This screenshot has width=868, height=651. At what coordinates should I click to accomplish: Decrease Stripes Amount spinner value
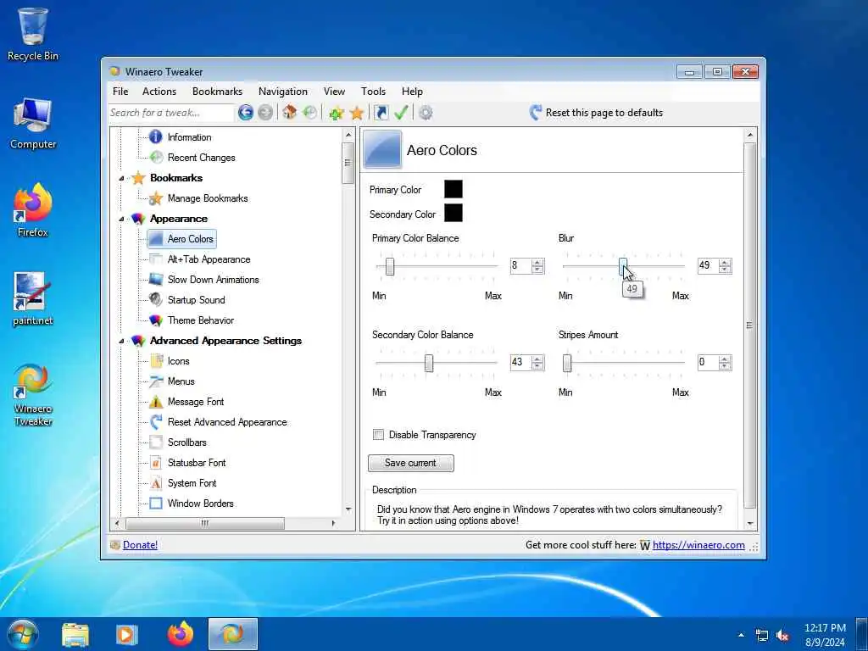pyautogui.click(x=725, y=366)
